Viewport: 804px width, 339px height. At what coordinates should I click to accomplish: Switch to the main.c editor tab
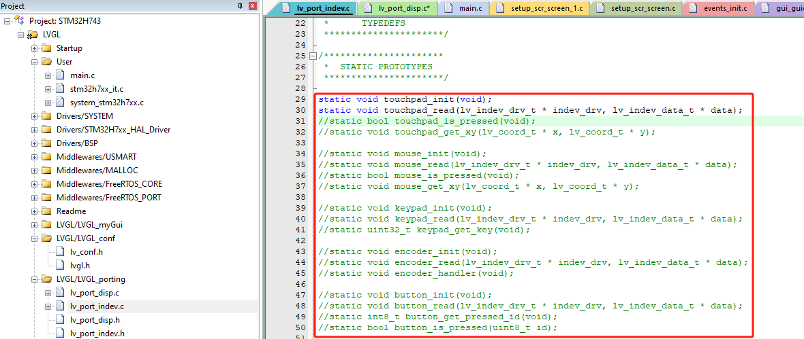tap(465, 8)
